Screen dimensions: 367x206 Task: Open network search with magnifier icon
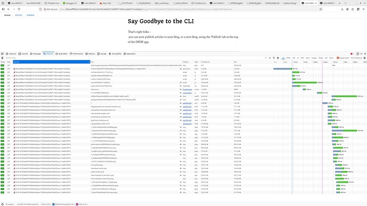click(273, 58)
